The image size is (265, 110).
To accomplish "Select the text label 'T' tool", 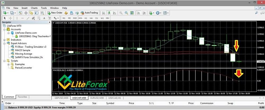I will pos(50,18).
